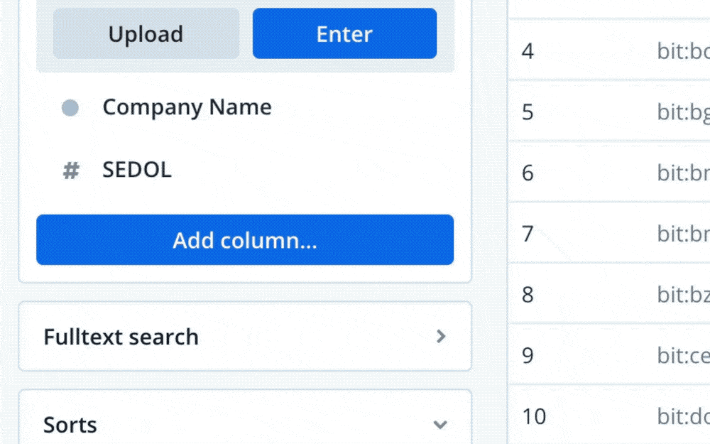Image resolution: width=710 pixels, height=444 pixels.
Task: Click the bit: cell in row 6
Action: coord(682,173)
